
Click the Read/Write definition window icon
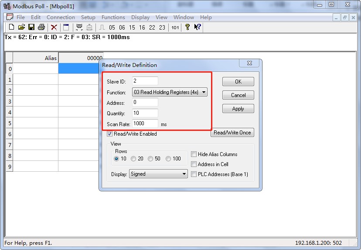coord(66,27)
